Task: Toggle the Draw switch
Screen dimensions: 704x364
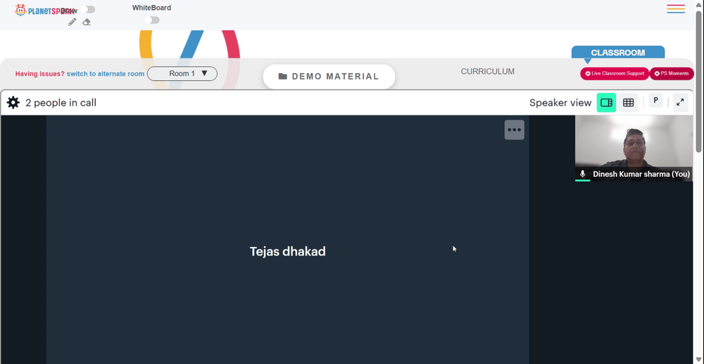Action: point(89,9)
